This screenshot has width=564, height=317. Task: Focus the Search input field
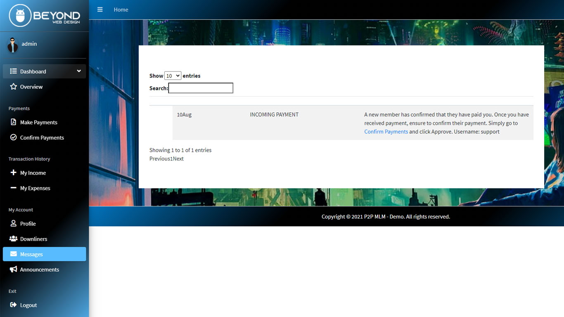[201, 88]
